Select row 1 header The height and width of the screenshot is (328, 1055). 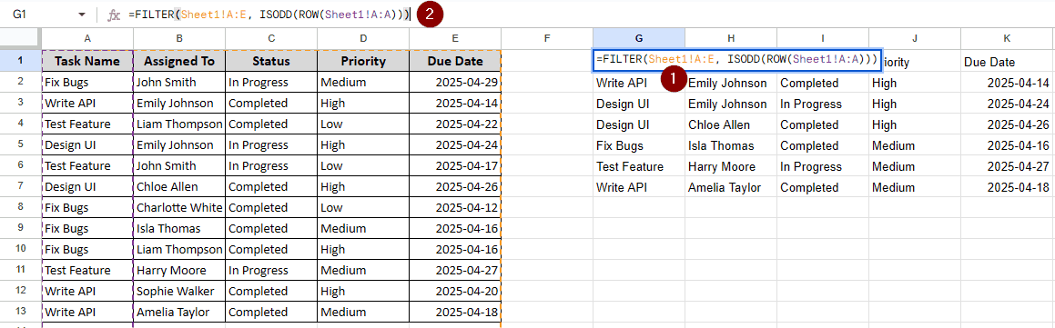(20, 61)
